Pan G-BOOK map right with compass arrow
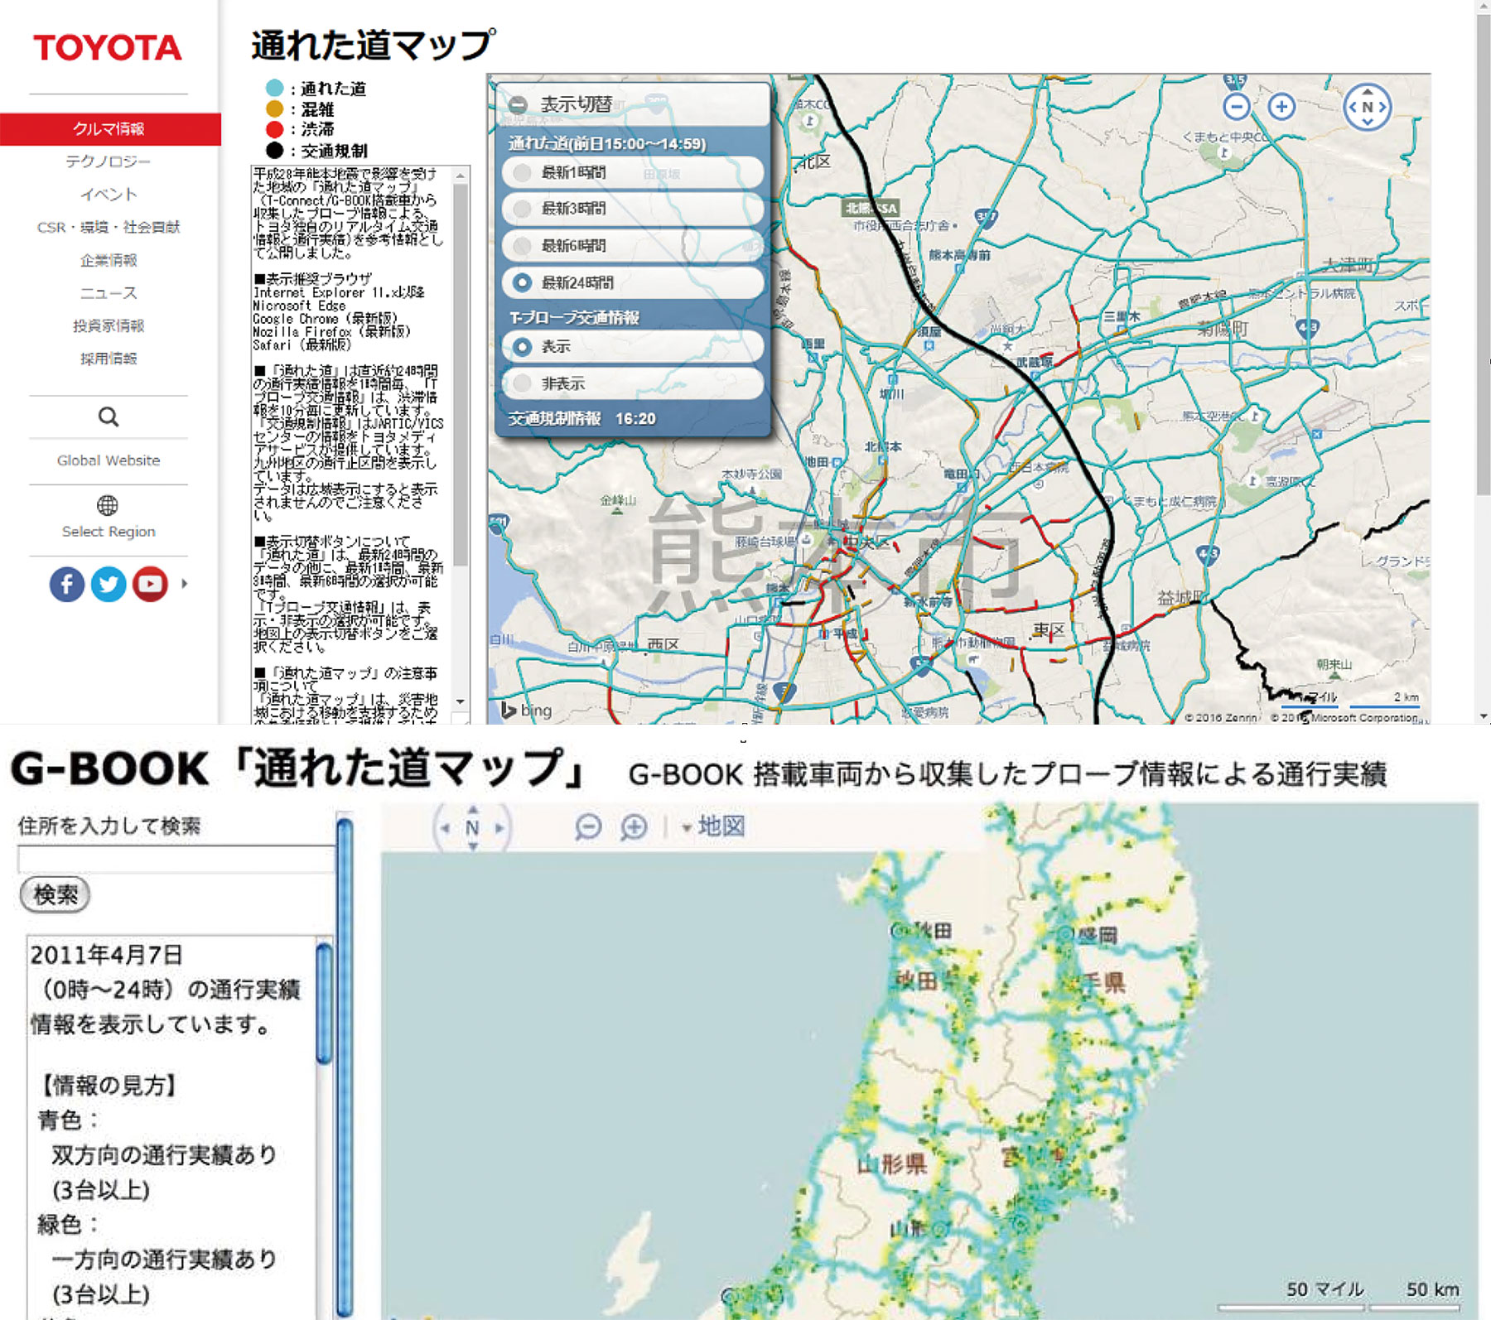 (x=499, y=827)
